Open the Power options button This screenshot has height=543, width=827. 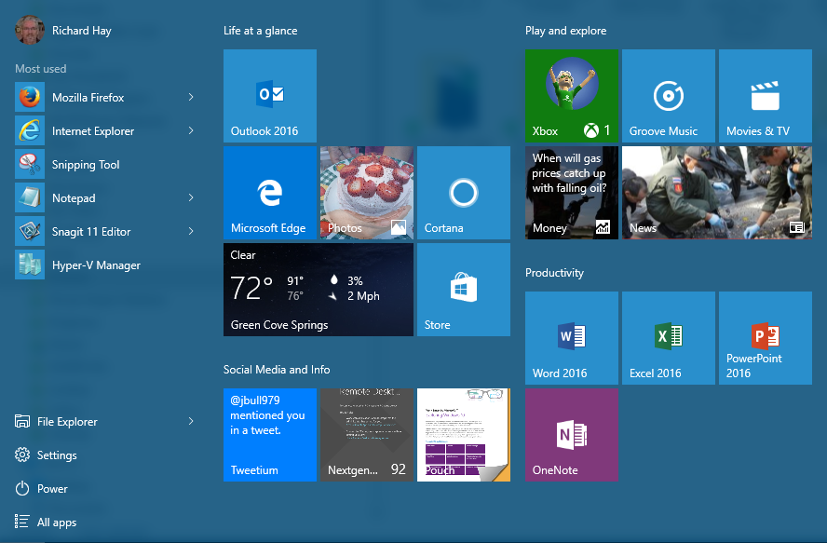pos(52,489)
